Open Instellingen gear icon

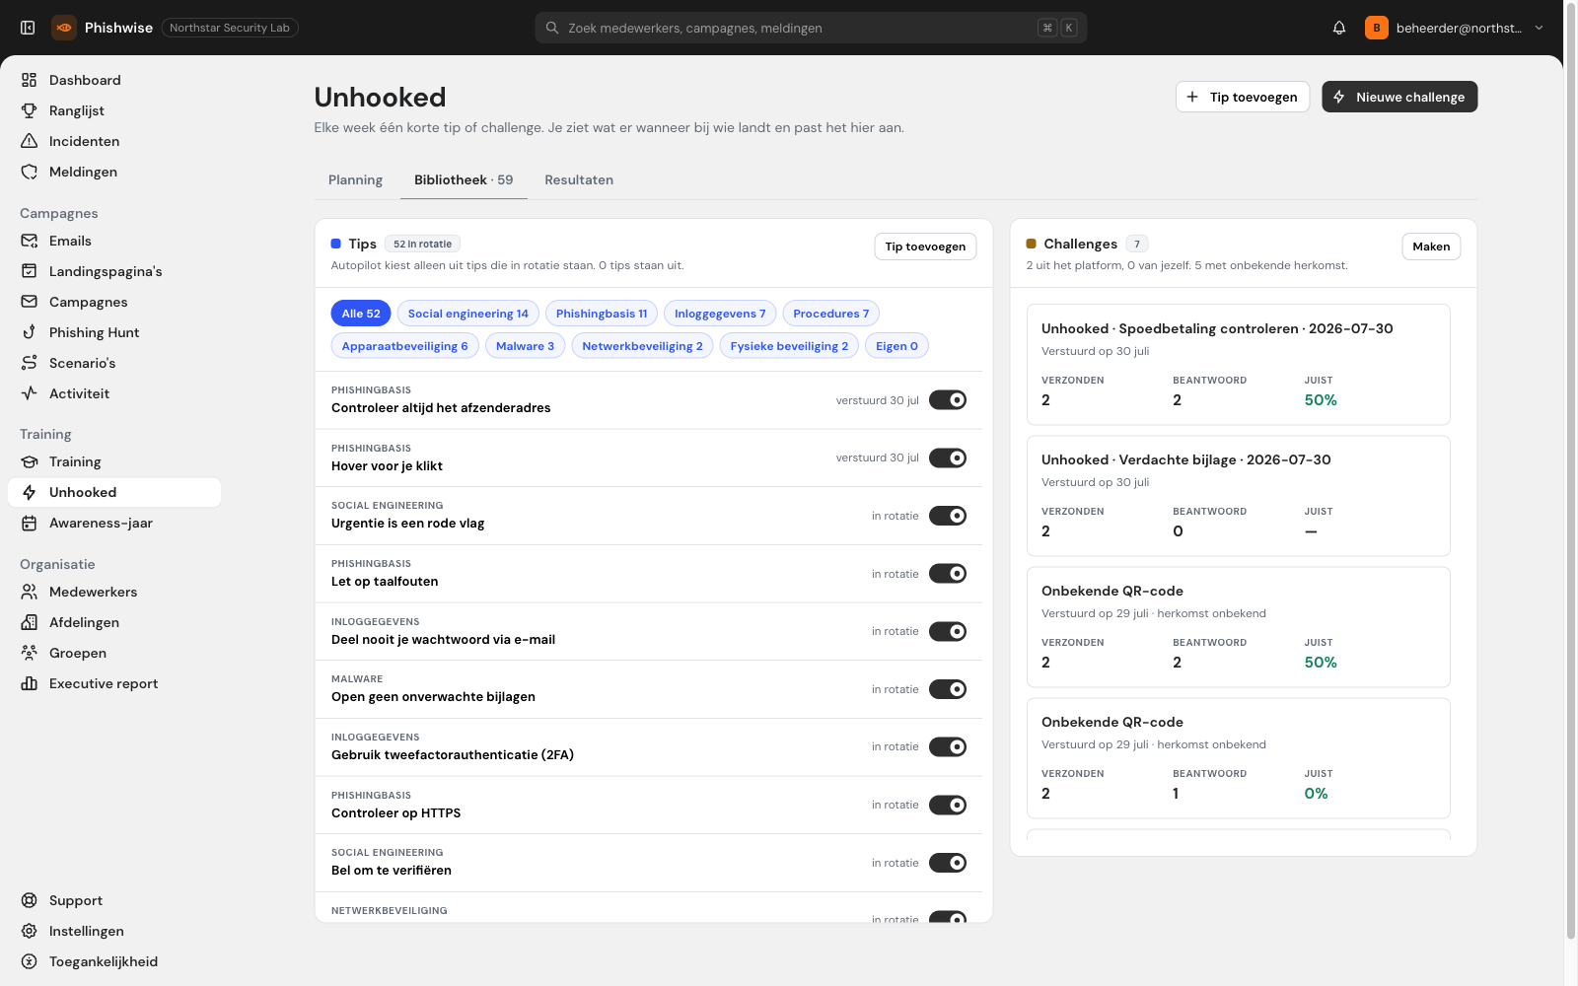(30, 931)
